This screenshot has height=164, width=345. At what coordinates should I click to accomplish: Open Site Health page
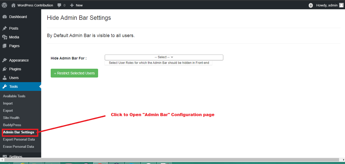(x=11, y=118)
